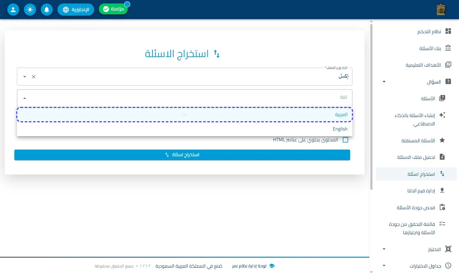Open فحص جودة الأسئلة clipboard icon
Image resolution: width=459 pixels, height=274 pixels.
[442, 207]
